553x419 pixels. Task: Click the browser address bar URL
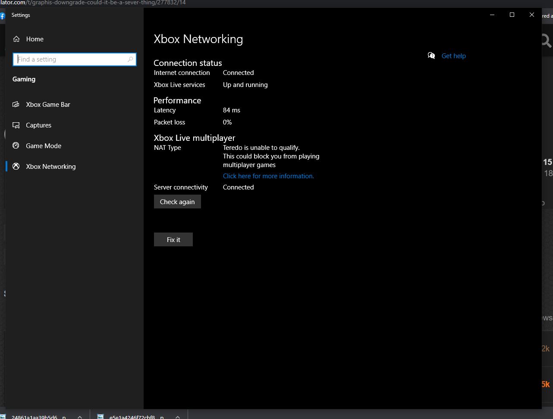pos(93,3)
